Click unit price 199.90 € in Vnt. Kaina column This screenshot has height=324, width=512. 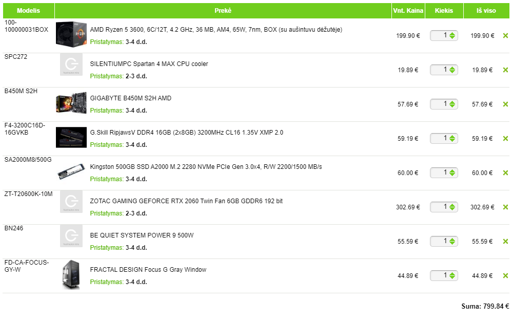(408, 36)
